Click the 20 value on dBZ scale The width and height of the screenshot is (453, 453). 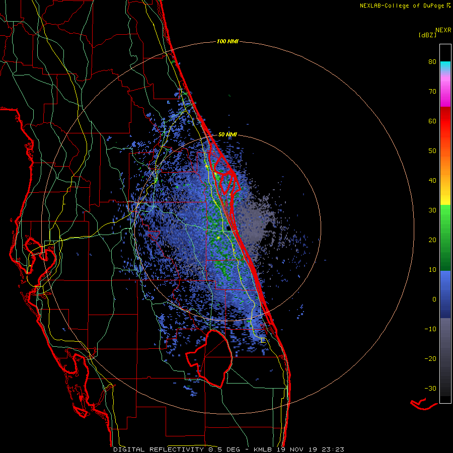tap(432, 240)
